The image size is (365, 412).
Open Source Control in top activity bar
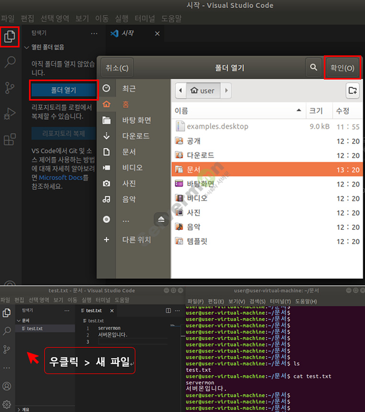coord(10,88)
